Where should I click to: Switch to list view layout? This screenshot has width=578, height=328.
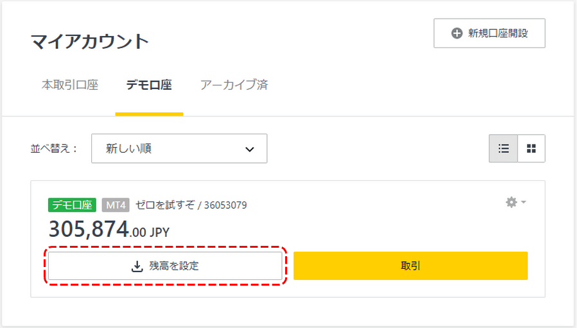[503, 148]
